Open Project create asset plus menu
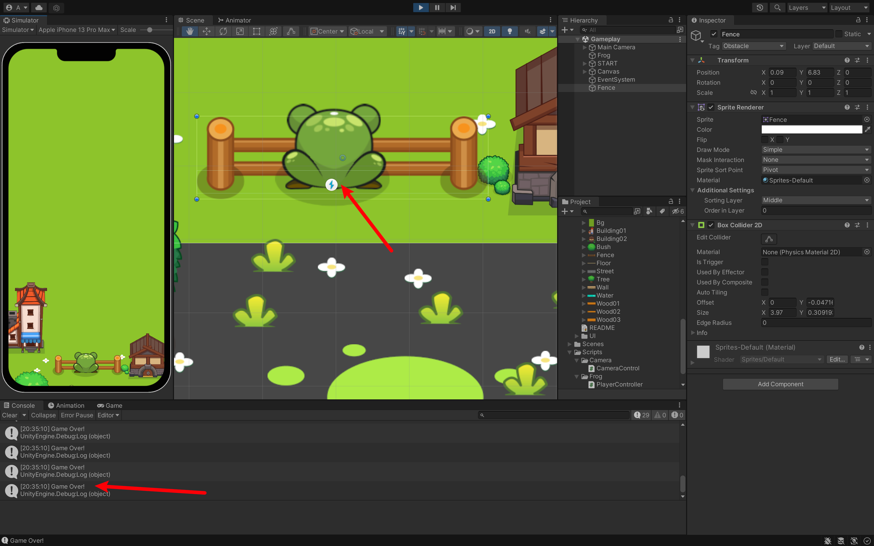 click(x=567, y=211)
